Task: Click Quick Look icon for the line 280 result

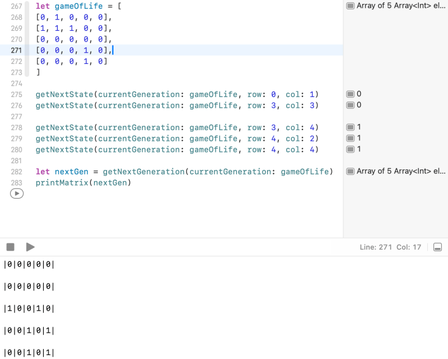Action: 351,149
